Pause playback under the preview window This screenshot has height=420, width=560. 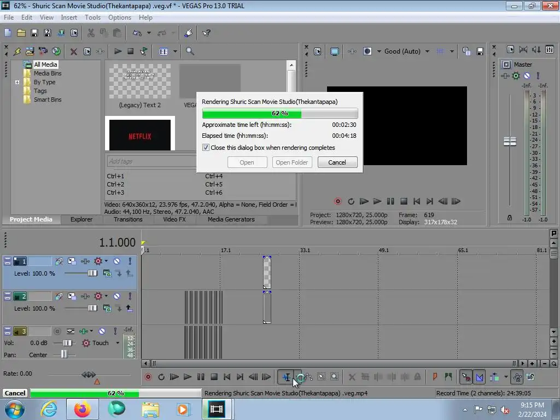[x=390, y=201]
